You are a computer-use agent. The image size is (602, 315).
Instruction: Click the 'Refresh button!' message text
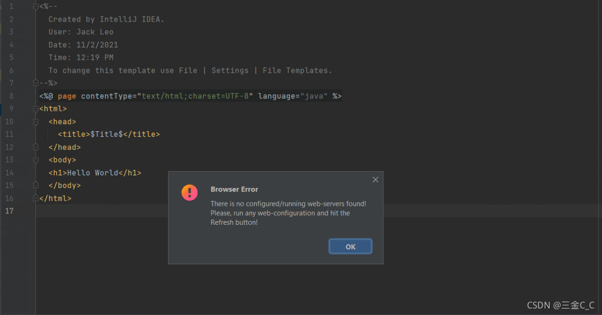234,222
